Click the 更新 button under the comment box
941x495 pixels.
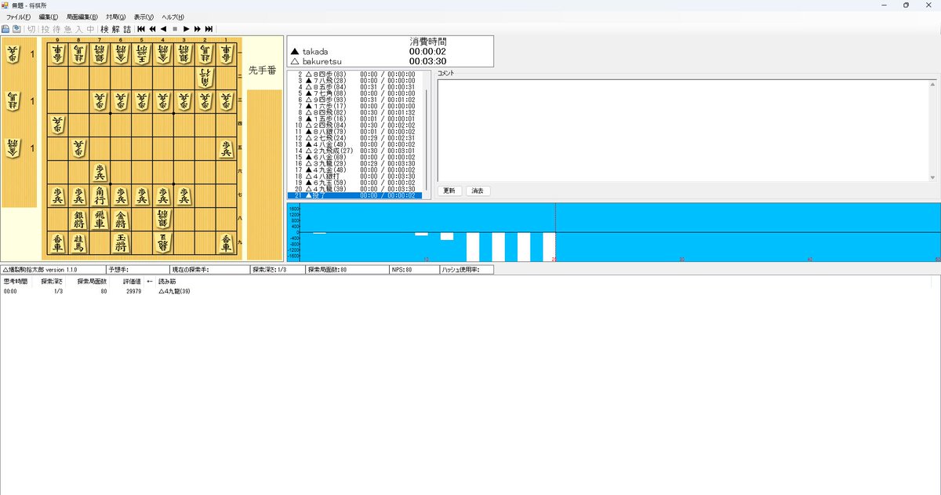(x=449, y=191)
